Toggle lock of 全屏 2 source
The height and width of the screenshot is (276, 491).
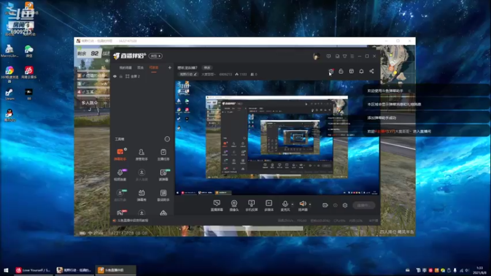coord(121,76)
